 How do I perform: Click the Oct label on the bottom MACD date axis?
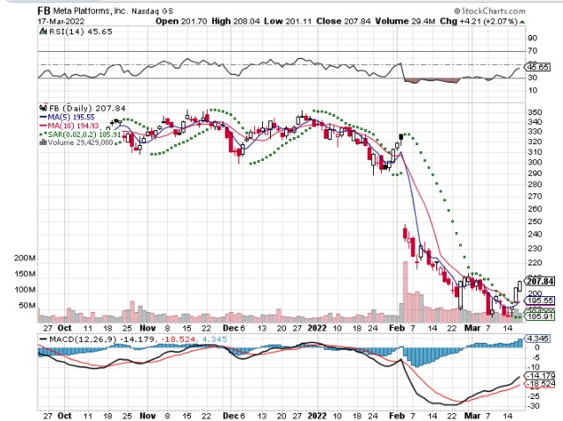pyautogui.click(x=64, y=416)
